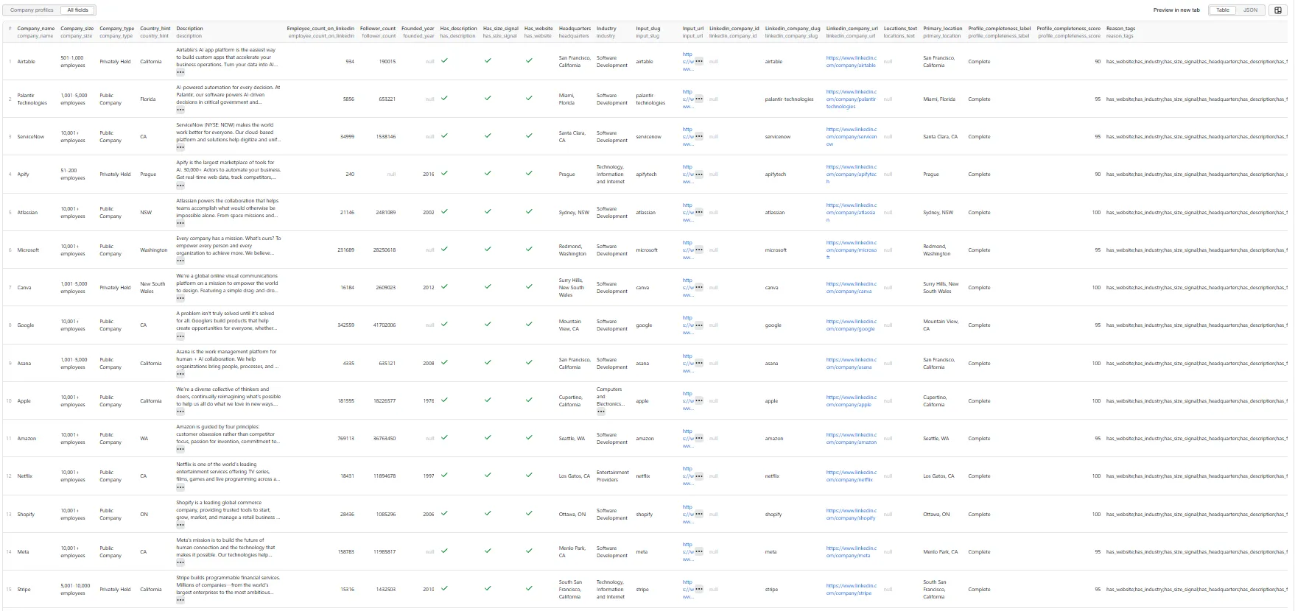This screenshot has width=1295, height=611.
Task: Expand the Netflix description ellipsis
Action: click(x=180, y=487)
